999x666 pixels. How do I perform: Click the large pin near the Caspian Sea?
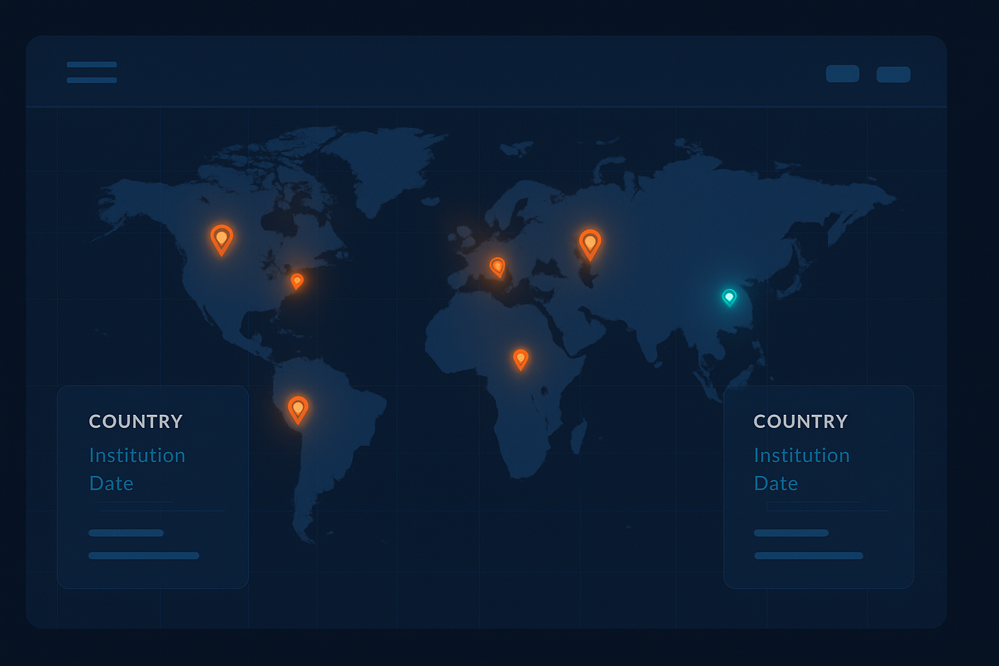pos(589,242)
